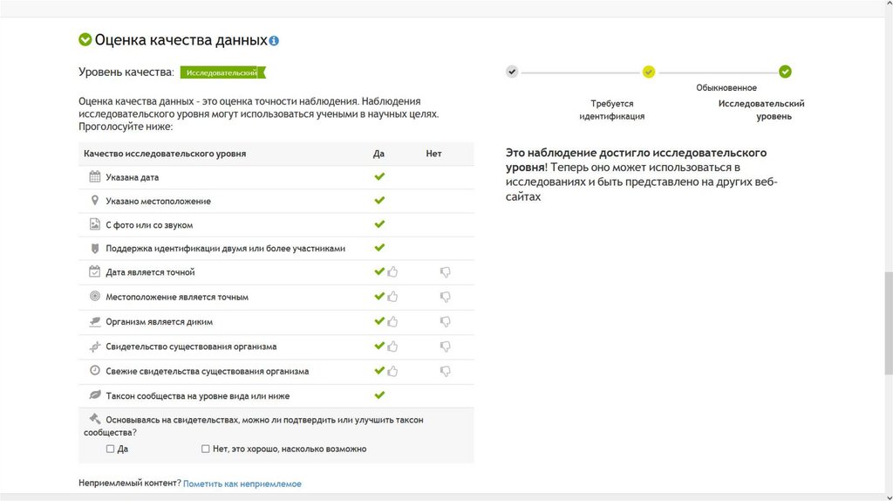The height and width of the screenshot is (501, 893).
Task: Thumbs up for Свидетельство существования организма
Action: pyautogui.click(x=392, y=347)
